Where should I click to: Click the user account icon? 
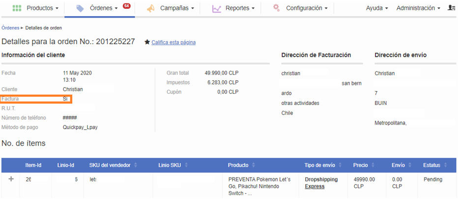451,8
